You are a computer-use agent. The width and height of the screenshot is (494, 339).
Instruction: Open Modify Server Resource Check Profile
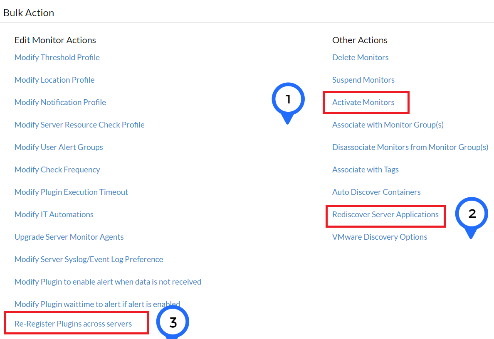79,125
